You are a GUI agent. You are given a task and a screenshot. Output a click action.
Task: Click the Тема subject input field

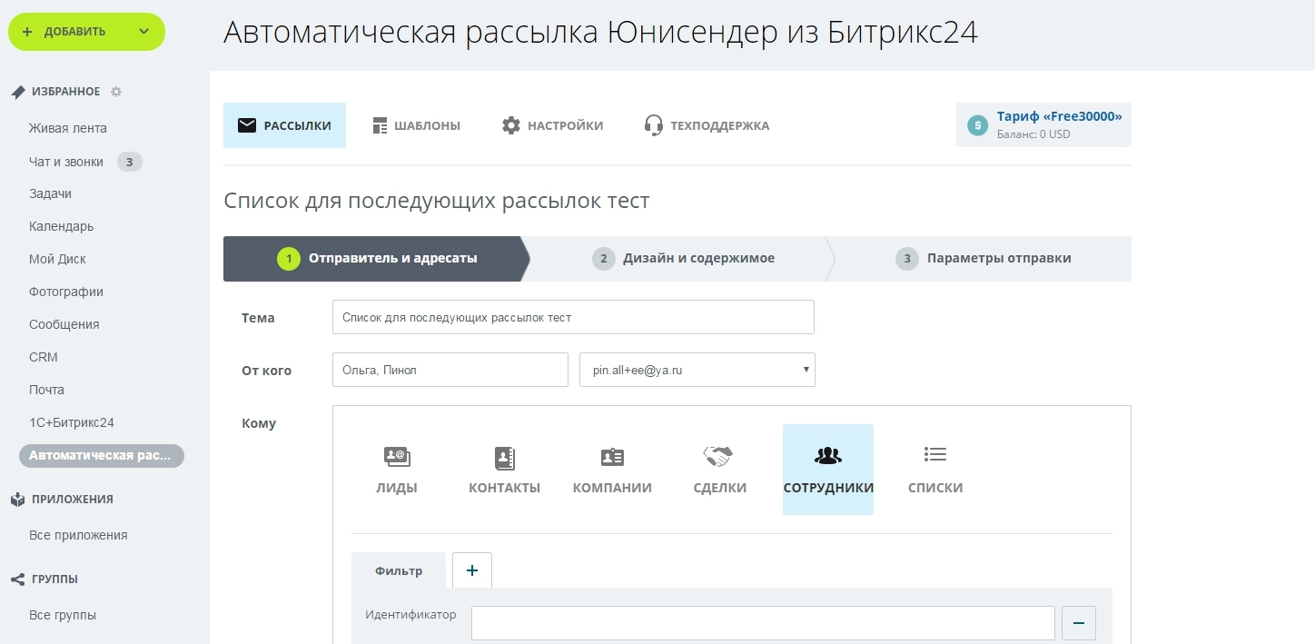pyautogui.click(x=573, y=318)
